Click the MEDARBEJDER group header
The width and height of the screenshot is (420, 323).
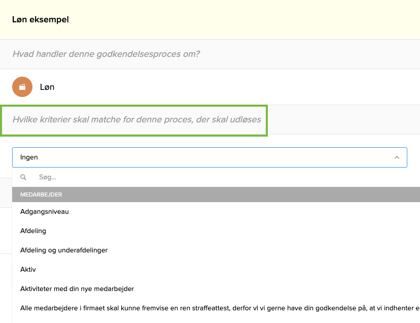click(x=209, y=195)
